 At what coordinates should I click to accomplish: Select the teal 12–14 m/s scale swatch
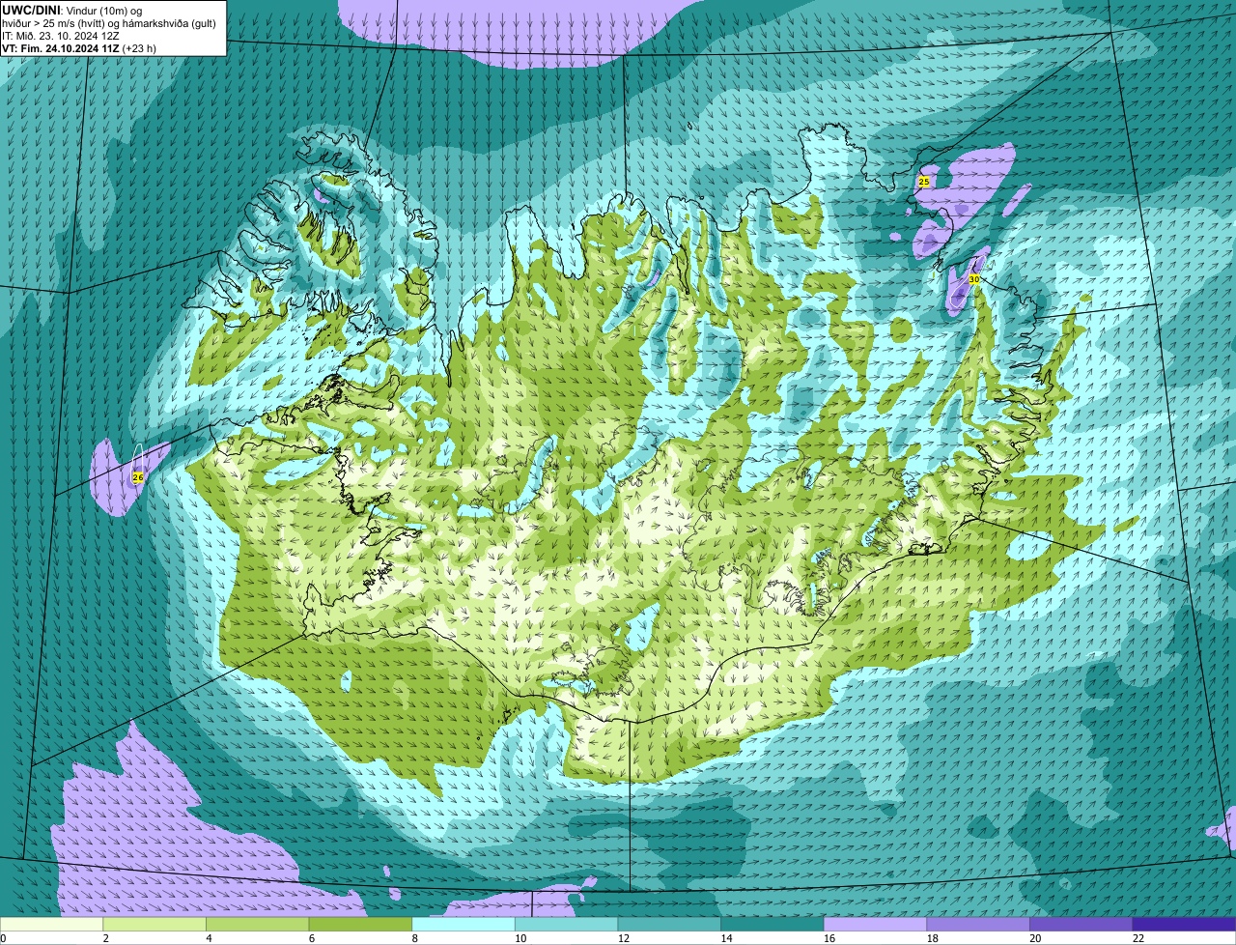click(x=669, y=924)
